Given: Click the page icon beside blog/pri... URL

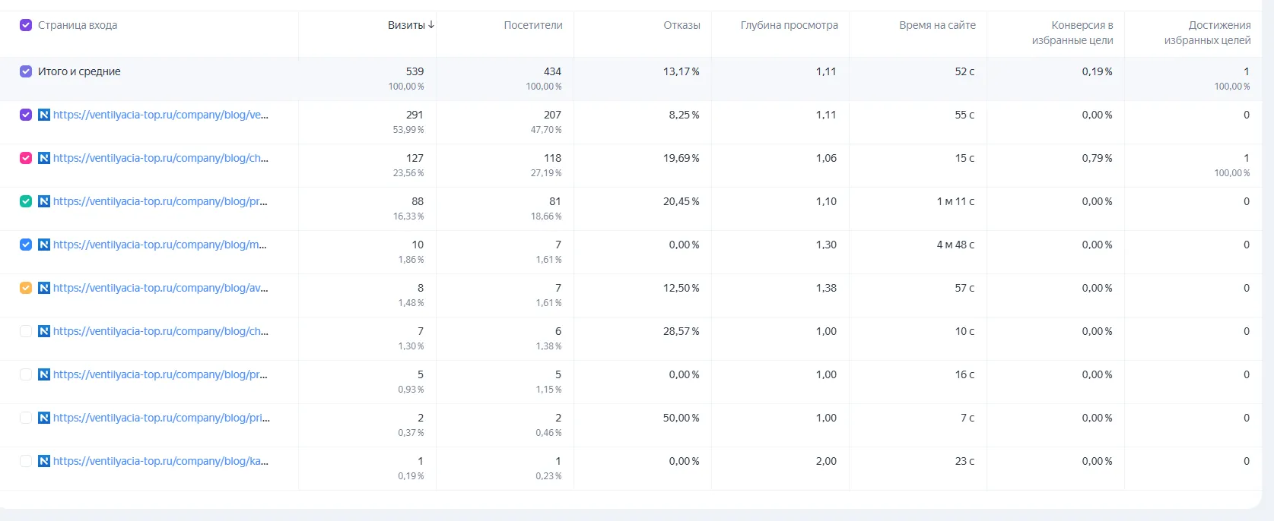Looking at the screenshot, I should tap(44, 418).
